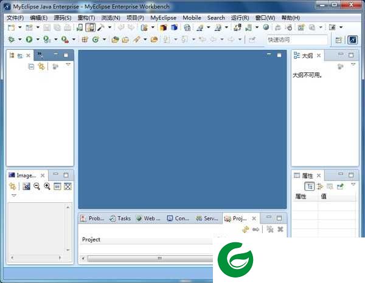Toggle the selected mobile preview button

click(90, 27)
